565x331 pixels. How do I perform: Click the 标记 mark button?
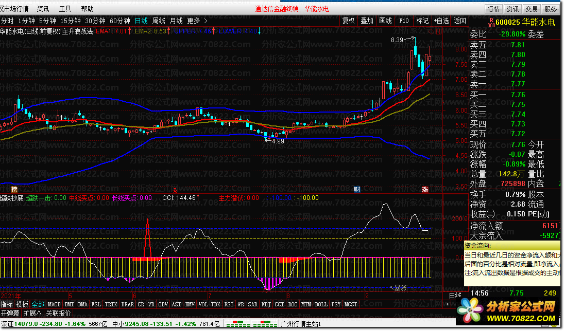(422, 21)
